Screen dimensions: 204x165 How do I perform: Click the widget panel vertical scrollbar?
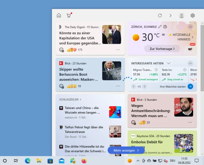[202, 58]
